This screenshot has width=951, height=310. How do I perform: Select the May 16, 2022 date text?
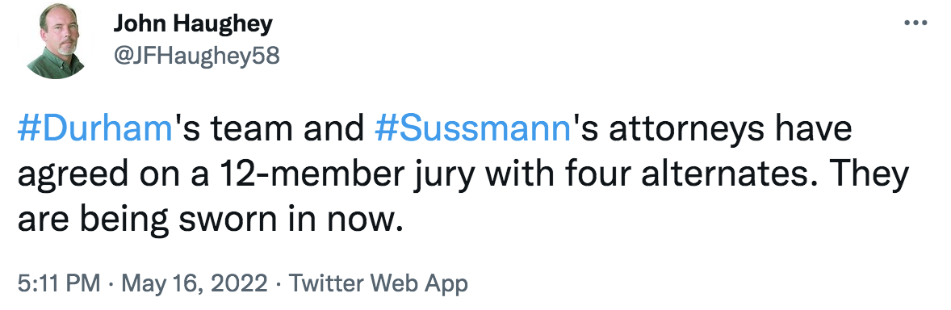[x=195, y=283]
